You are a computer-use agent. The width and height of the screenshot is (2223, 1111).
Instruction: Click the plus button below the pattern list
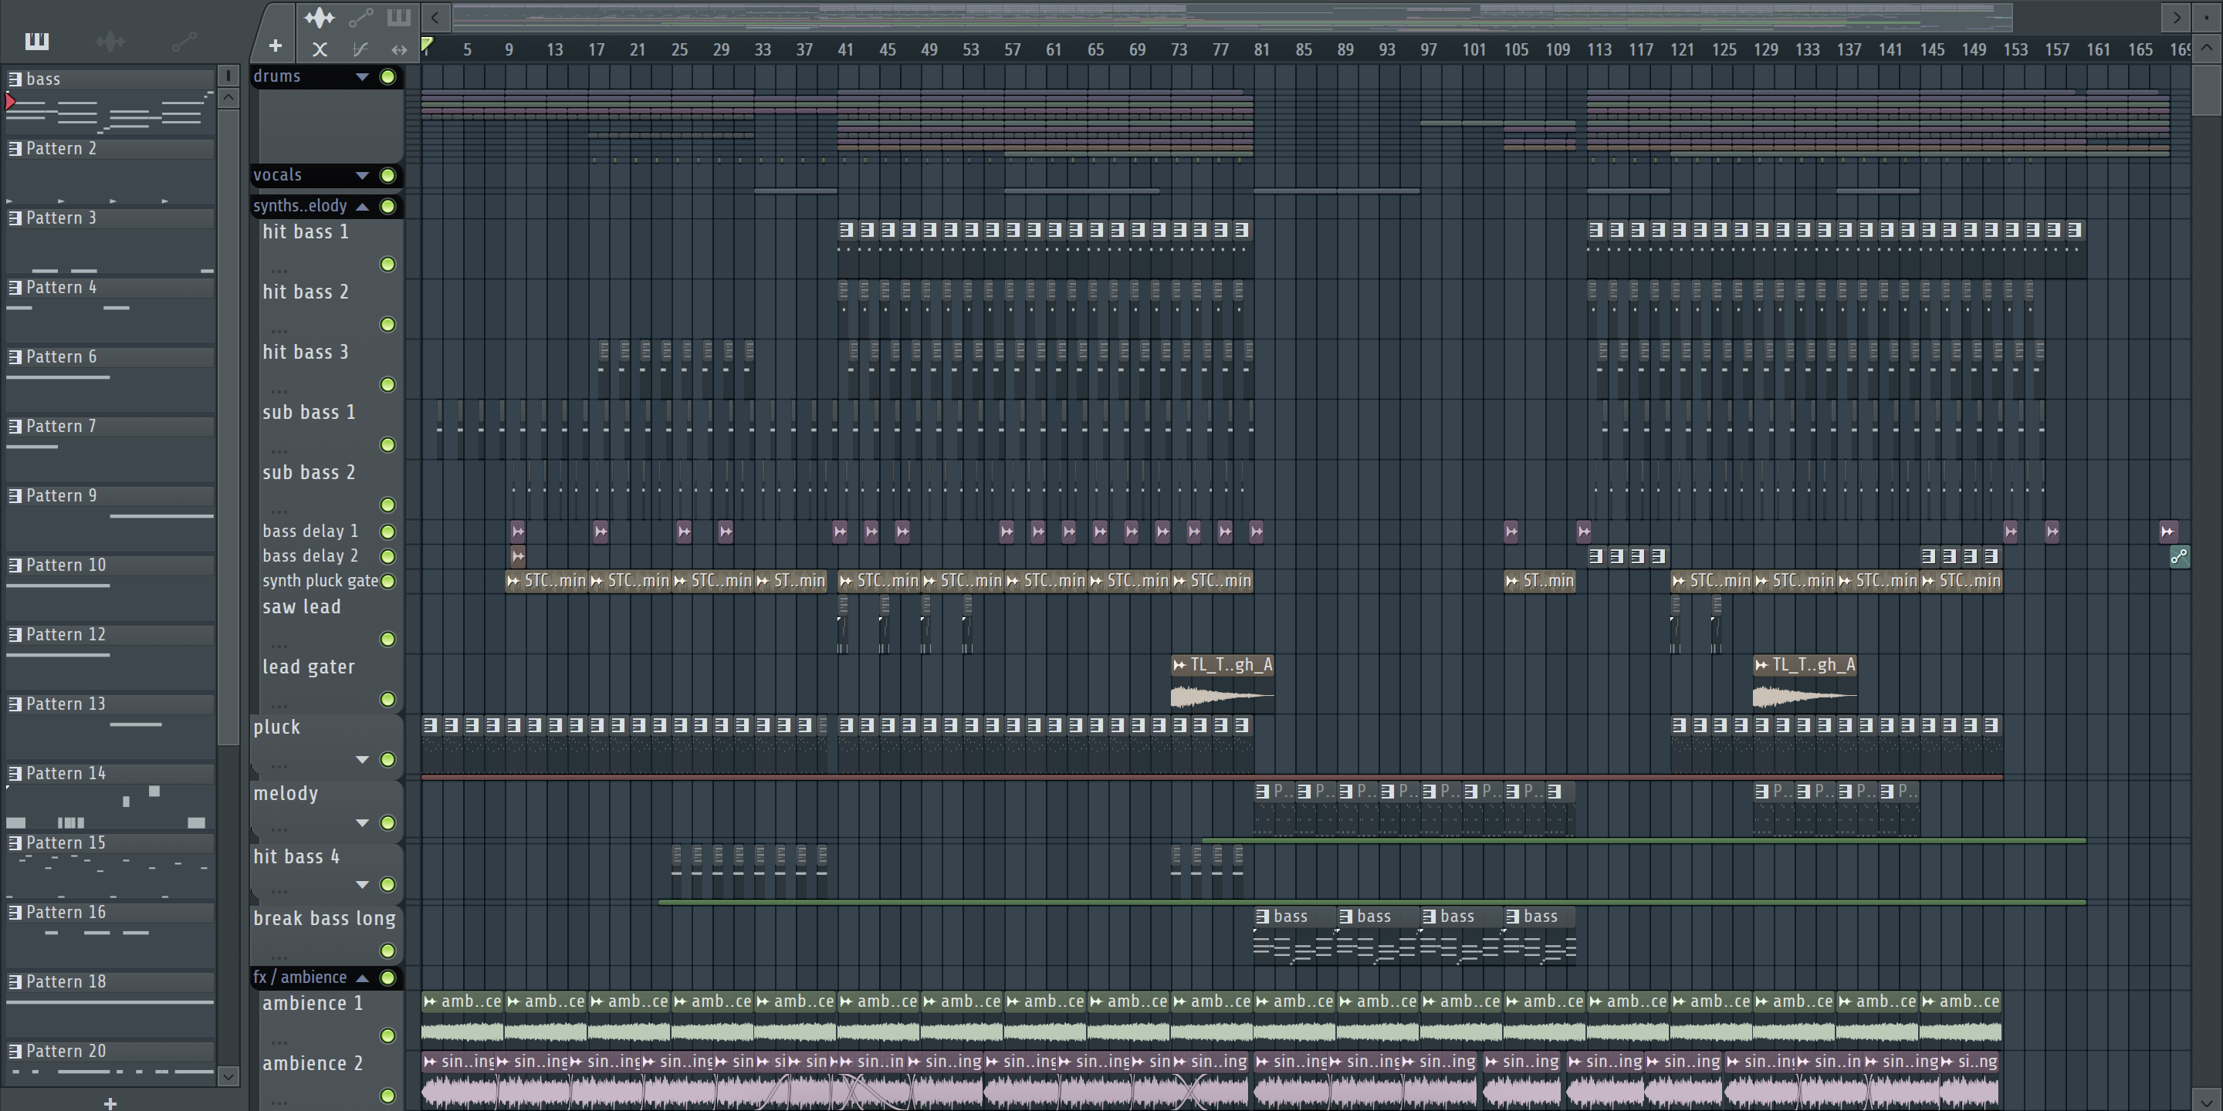[x=110, y=1103]
